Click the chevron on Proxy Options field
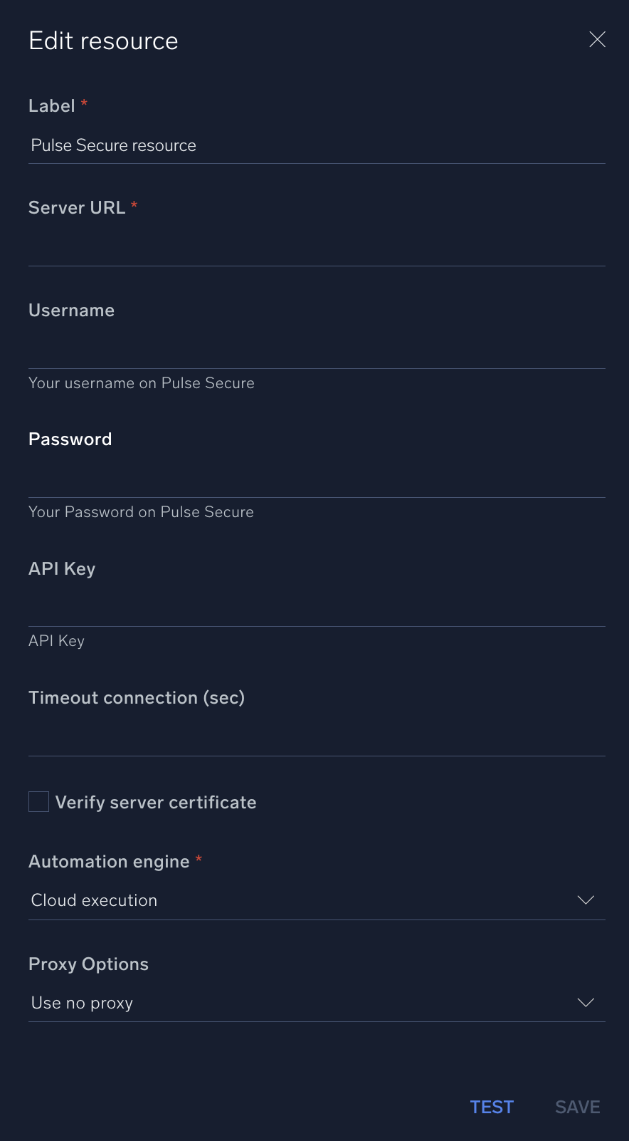Image resolution: width=629 pixels, height=1141 pixels. tap(586, 1002)
